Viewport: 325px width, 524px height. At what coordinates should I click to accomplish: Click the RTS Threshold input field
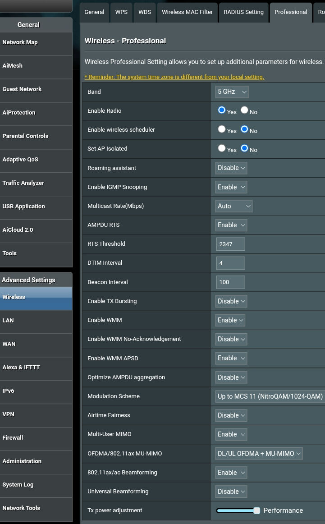point(230,244)
